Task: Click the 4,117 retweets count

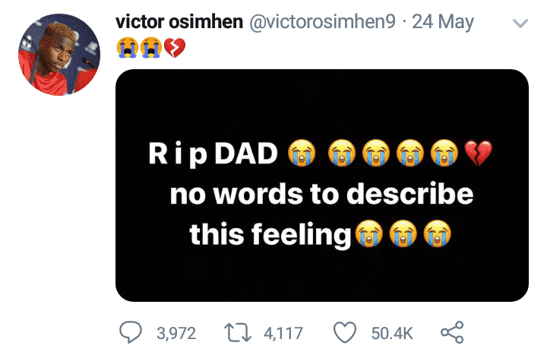Action: 283,333
